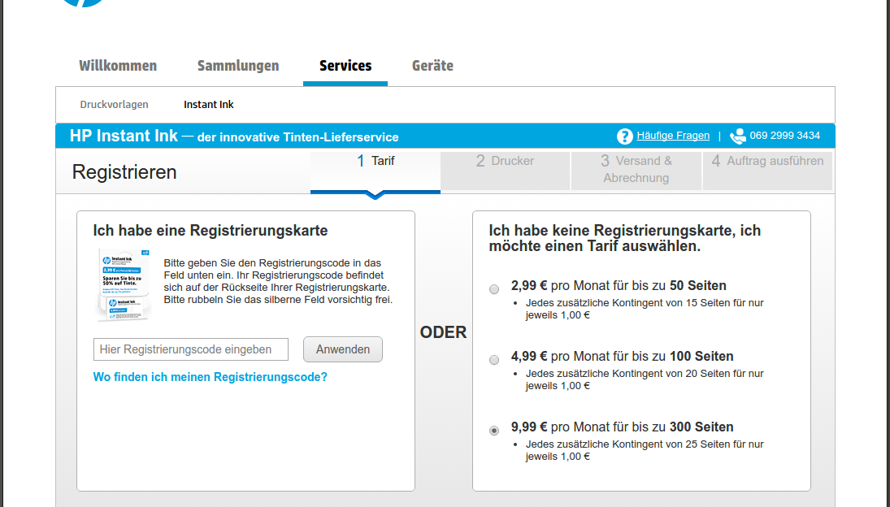Open the Häufige Fragen link
The height and width of the screenshot is (507, 890).
[673, 136]
